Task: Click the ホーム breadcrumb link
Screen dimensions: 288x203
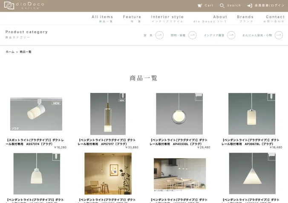Action: tap(10, 52)
